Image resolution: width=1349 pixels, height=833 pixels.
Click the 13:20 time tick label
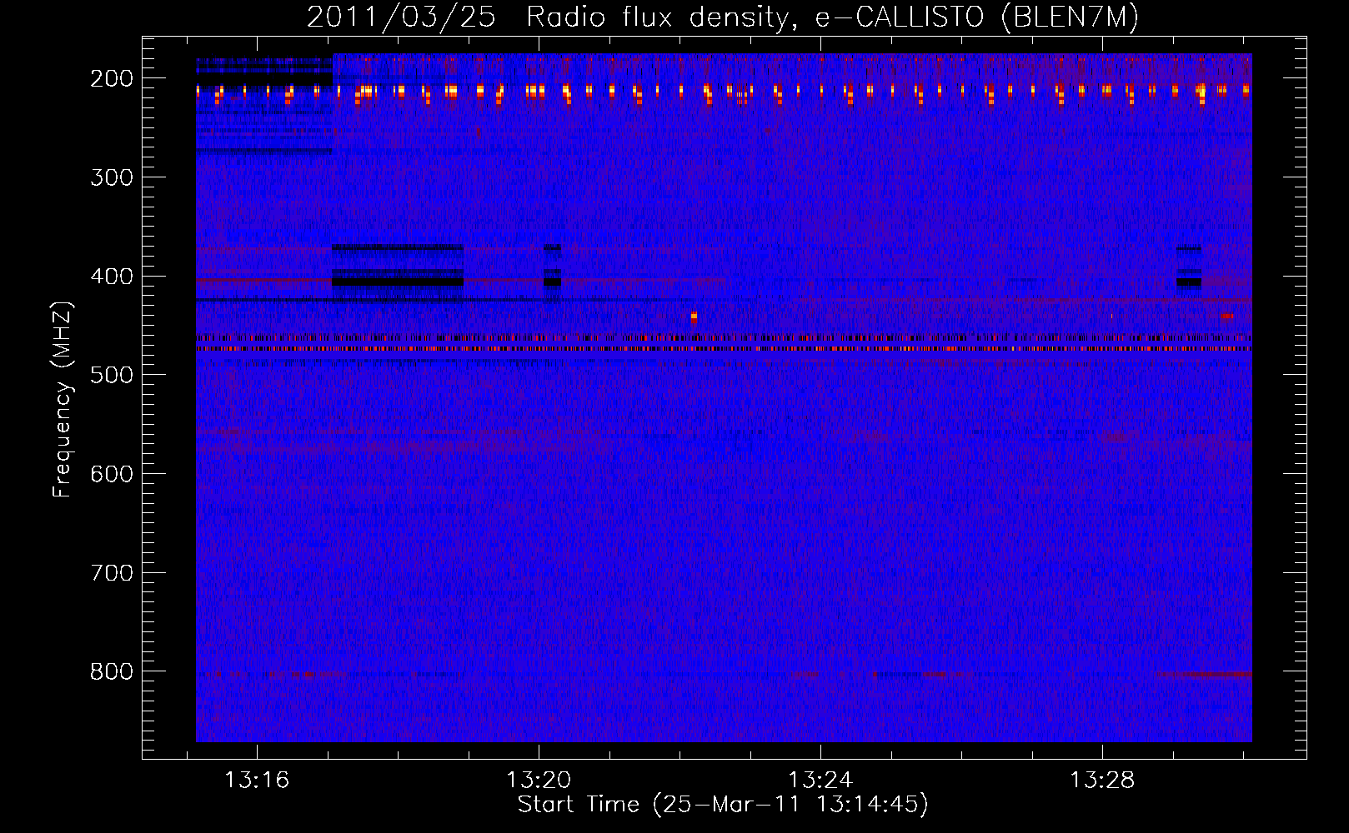tap(539, 781)
